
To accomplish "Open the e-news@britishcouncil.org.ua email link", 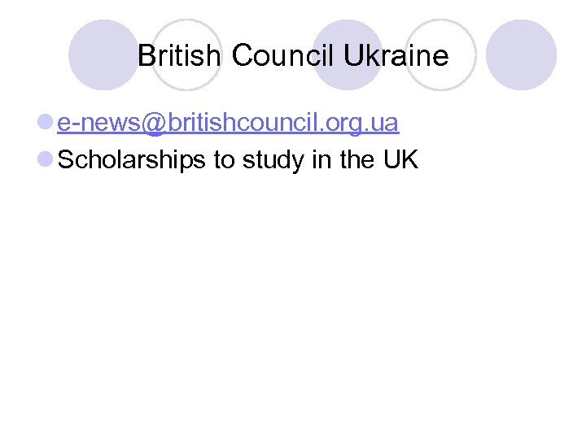I will point(228,123).
